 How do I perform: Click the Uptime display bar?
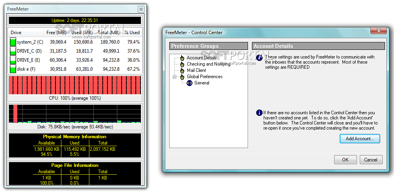click(75, 20)
